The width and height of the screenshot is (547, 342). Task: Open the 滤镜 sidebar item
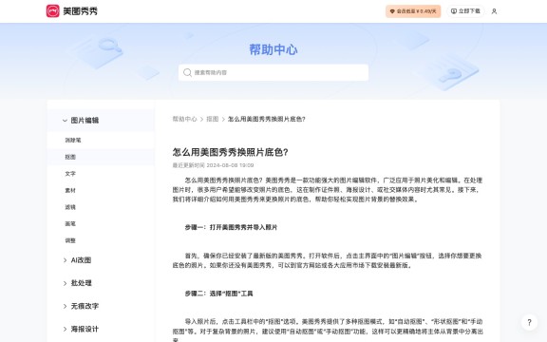coord(101,207)
